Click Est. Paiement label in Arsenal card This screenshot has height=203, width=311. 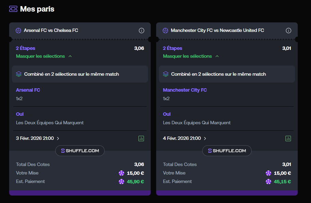point(30,181)
